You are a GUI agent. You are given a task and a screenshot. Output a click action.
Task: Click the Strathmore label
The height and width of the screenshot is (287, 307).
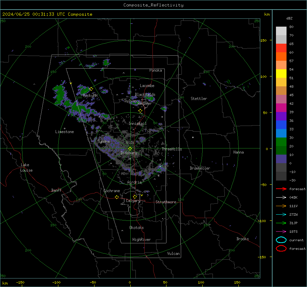pos(166,202)
